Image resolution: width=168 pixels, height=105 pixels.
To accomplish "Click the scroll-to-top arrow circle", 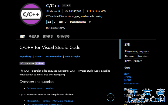I will (x=110, y=97).
